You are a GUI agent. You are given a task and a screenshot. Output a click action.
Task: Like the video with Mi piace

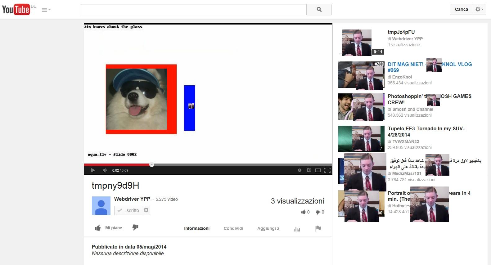coord(108,228)
